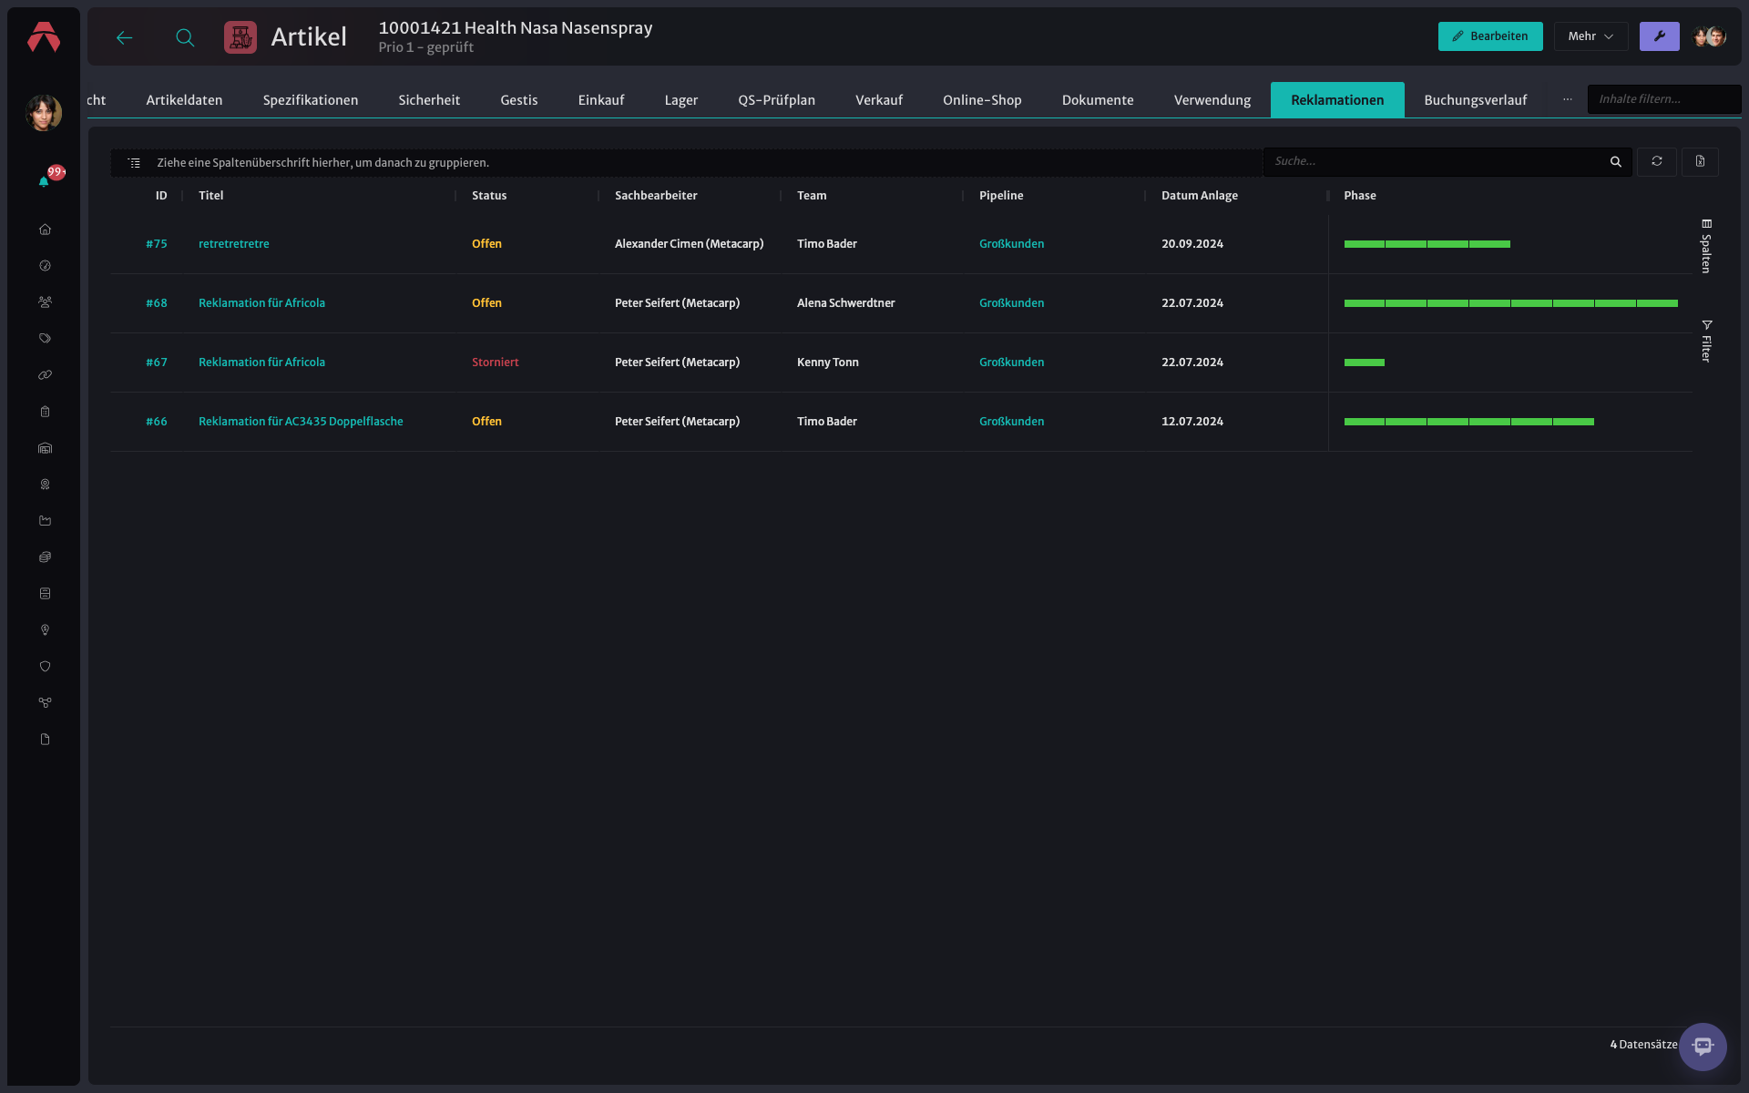Screen dimensions: 1749x1093
Task: Open the chat assistant bubble icon
Action: click(1703, 1047)
